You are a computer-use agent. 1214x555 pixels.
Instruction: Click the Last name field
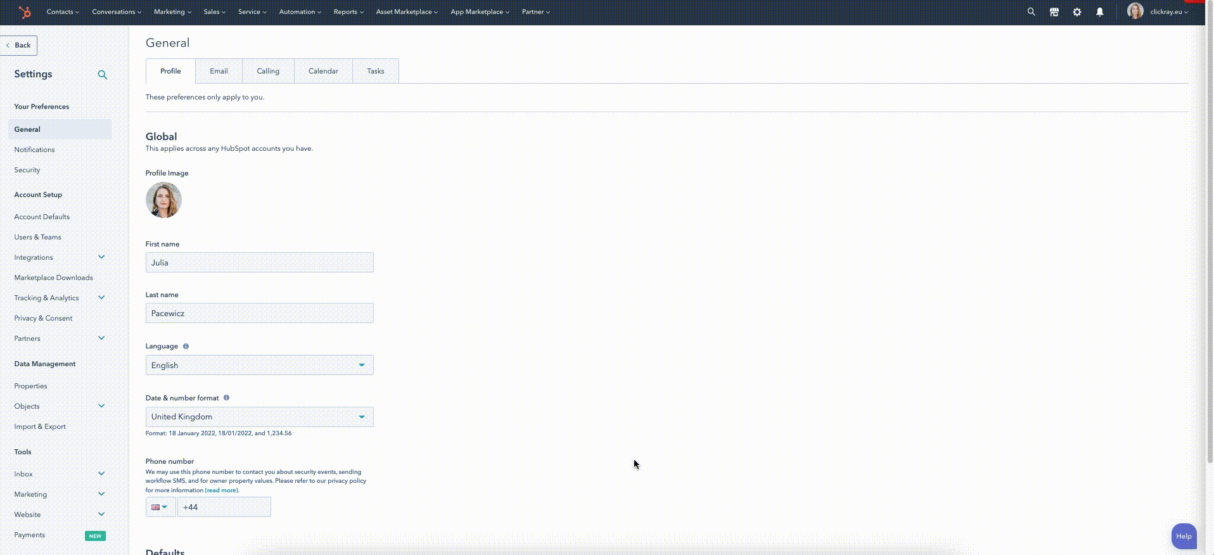click(x=259, y=313)
